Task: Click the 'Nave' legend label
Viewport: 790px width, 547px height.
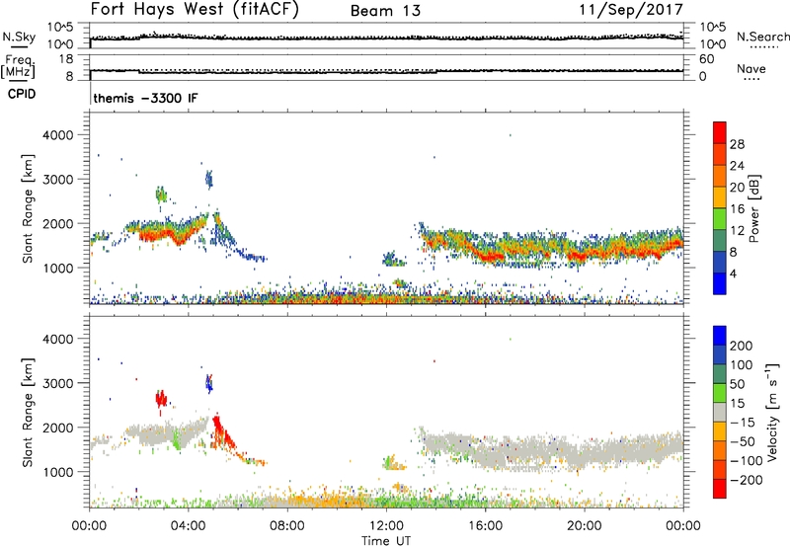Action: click(751, 68)
